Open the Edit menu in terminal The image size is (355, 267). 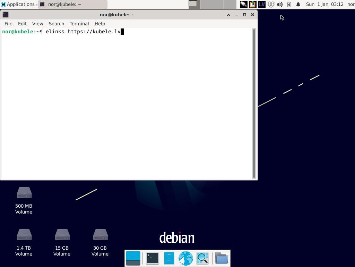[22, 24]
